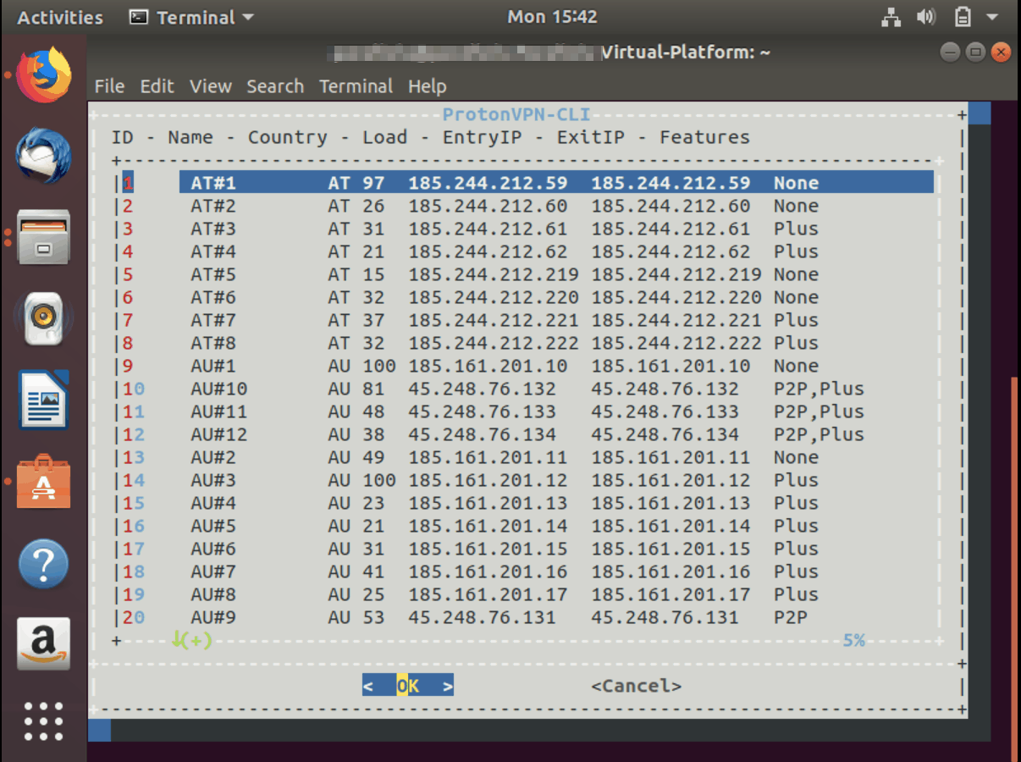Open the Search menu

point(275,86)
